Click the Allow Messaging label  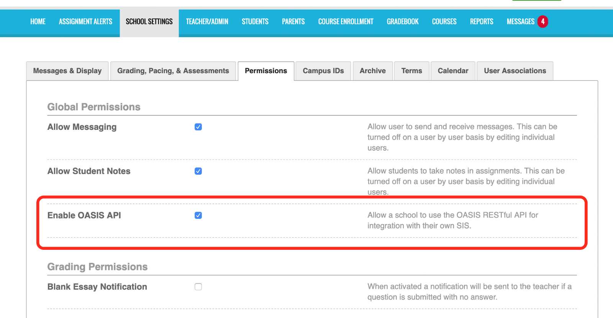coord(82,127)
